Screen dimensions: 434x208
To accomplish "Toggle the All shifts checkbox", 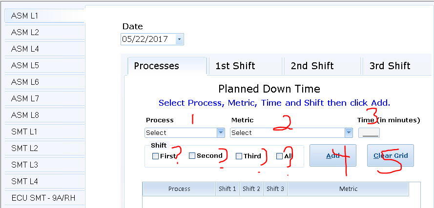I will [x=279, y=156].
